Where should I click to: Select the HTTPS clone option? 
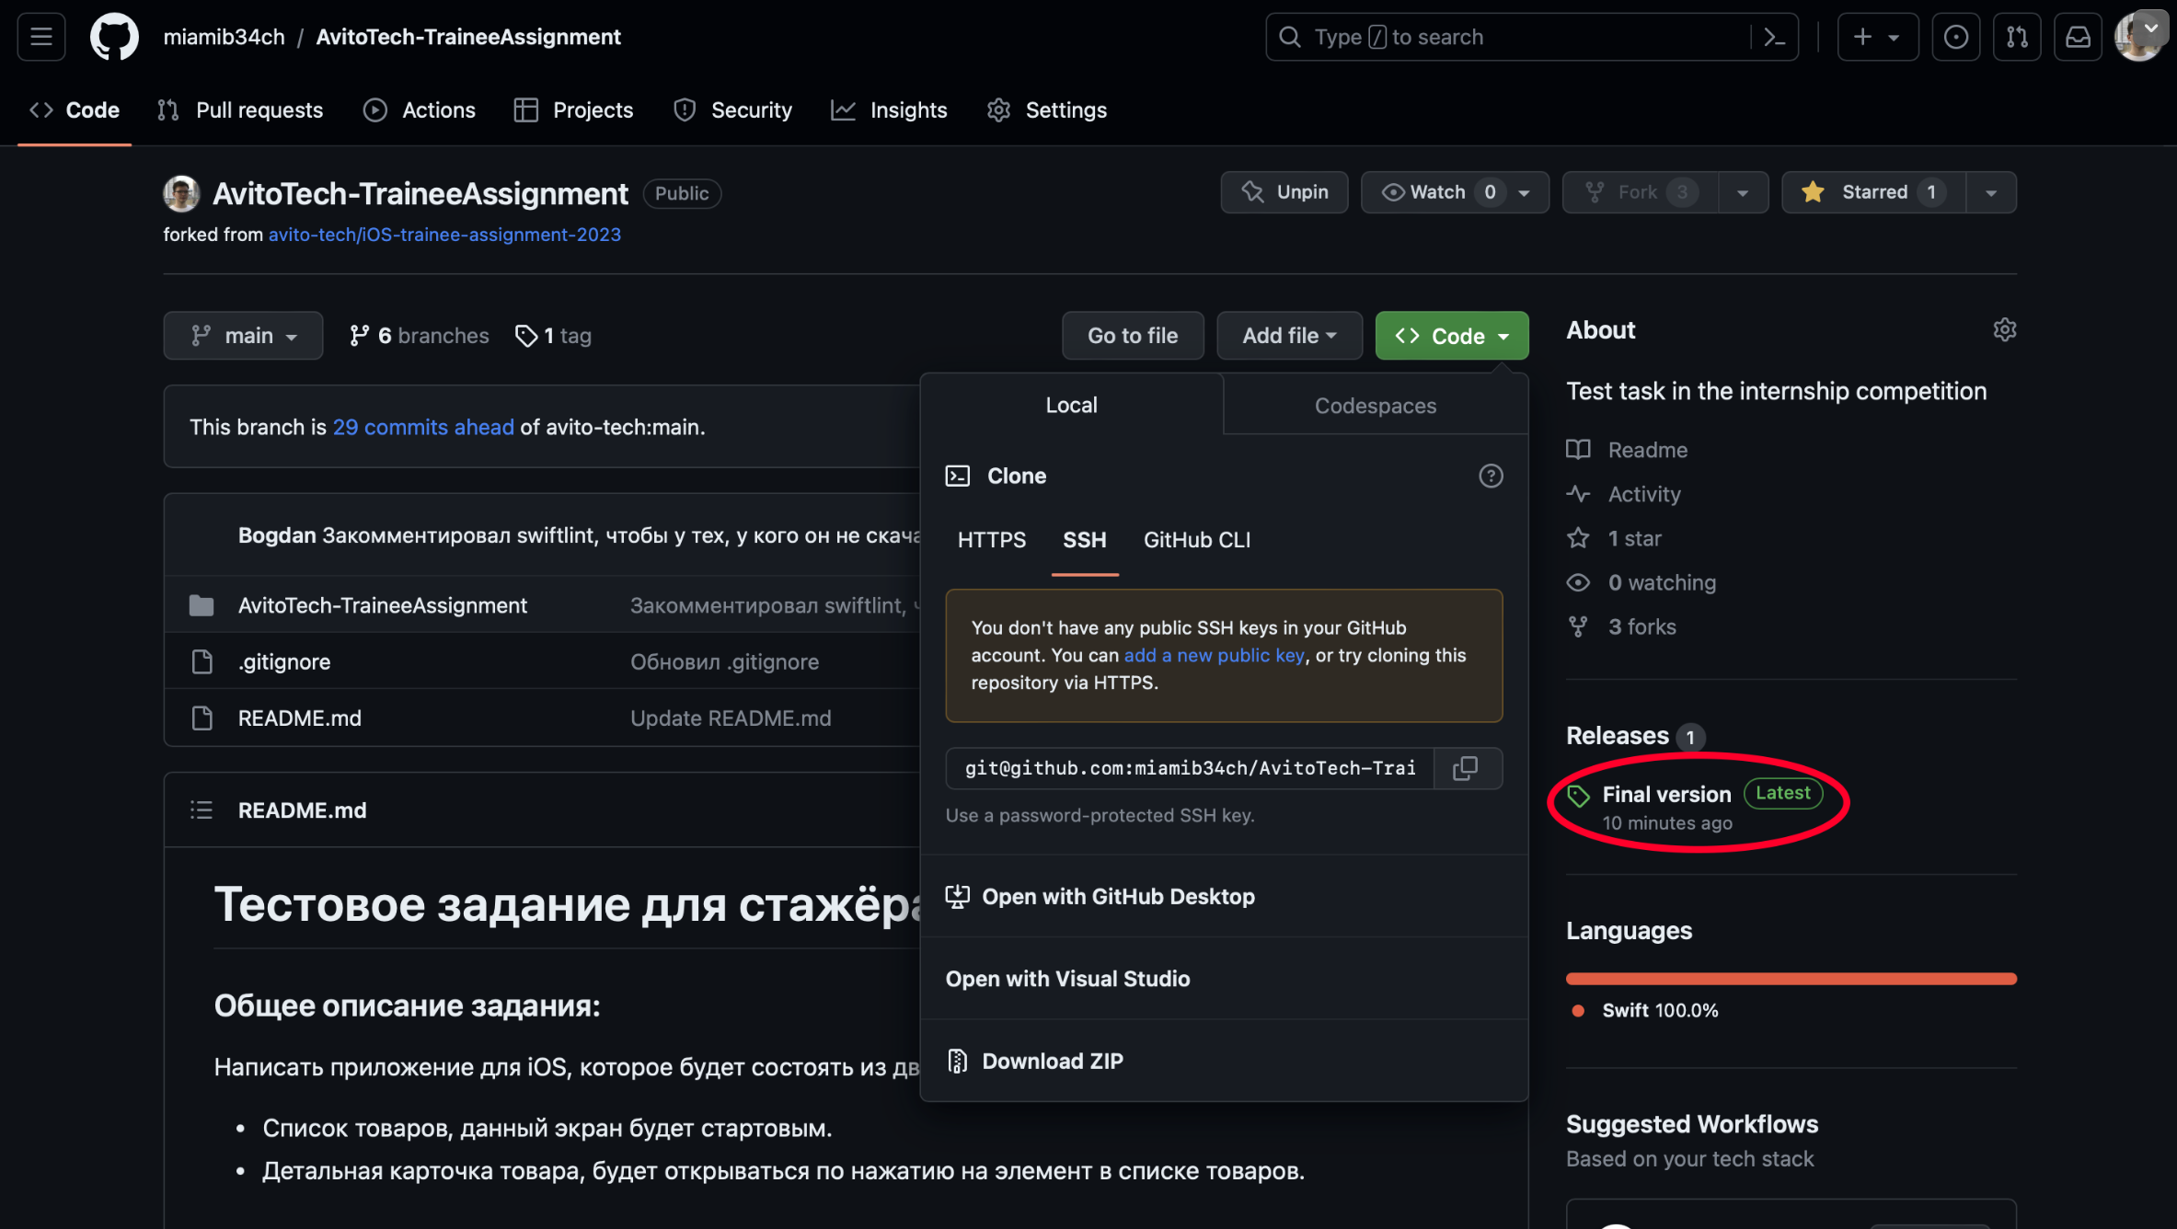(x=991, y=540)
